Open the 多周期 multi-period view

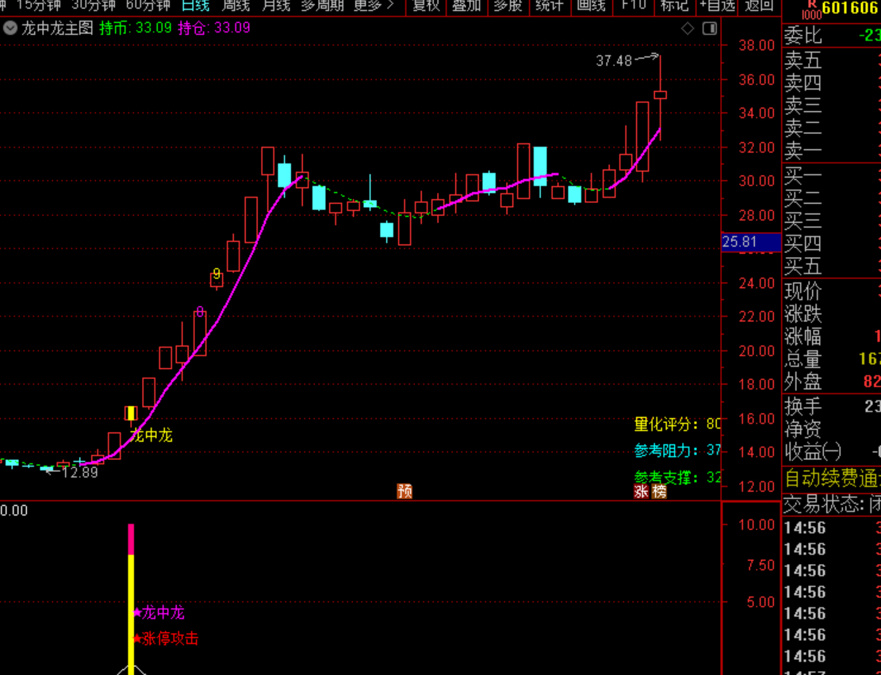point(322,6)
